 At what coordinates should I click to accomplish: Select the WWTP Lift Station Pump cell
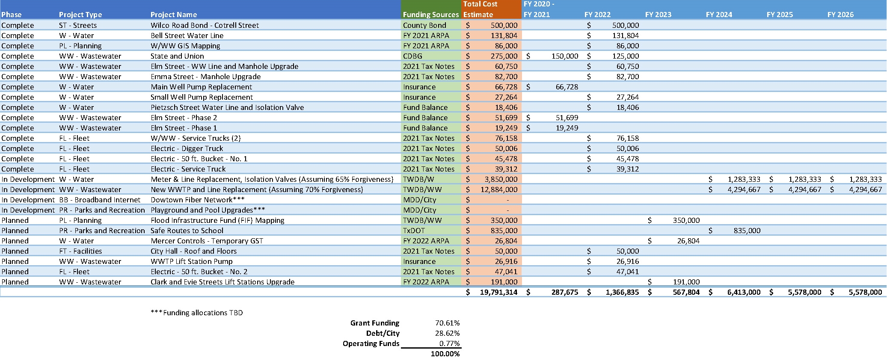(191, 261)
